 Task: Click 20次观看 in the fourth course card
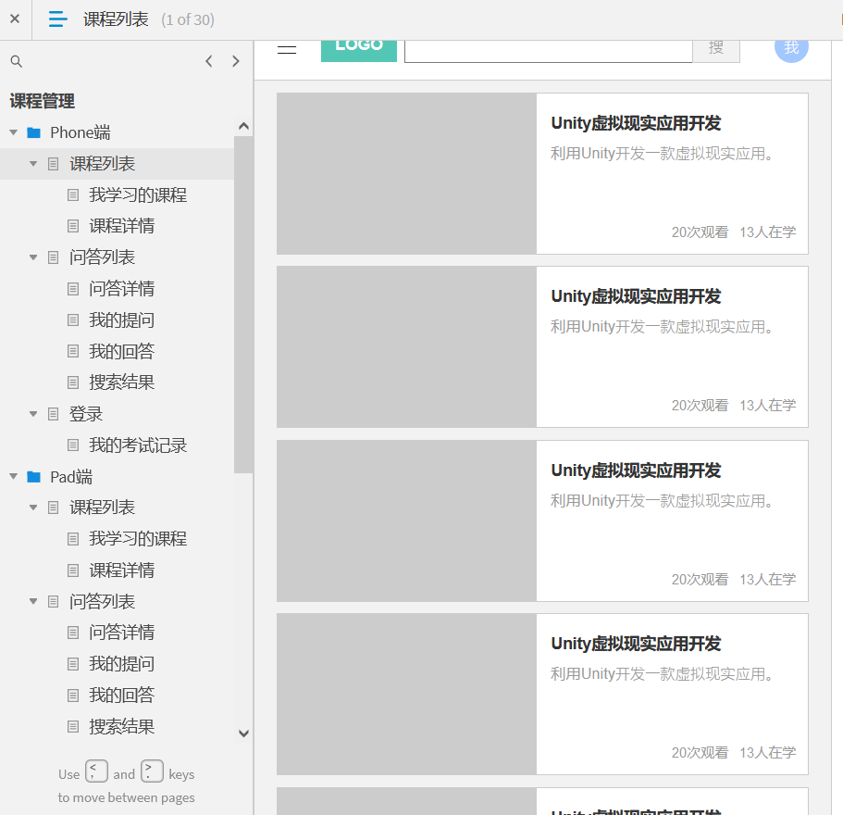(700, 753)
